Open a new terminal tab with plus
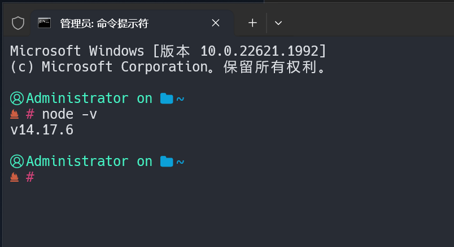Screen dimensions: 454x247 (252, 23)
